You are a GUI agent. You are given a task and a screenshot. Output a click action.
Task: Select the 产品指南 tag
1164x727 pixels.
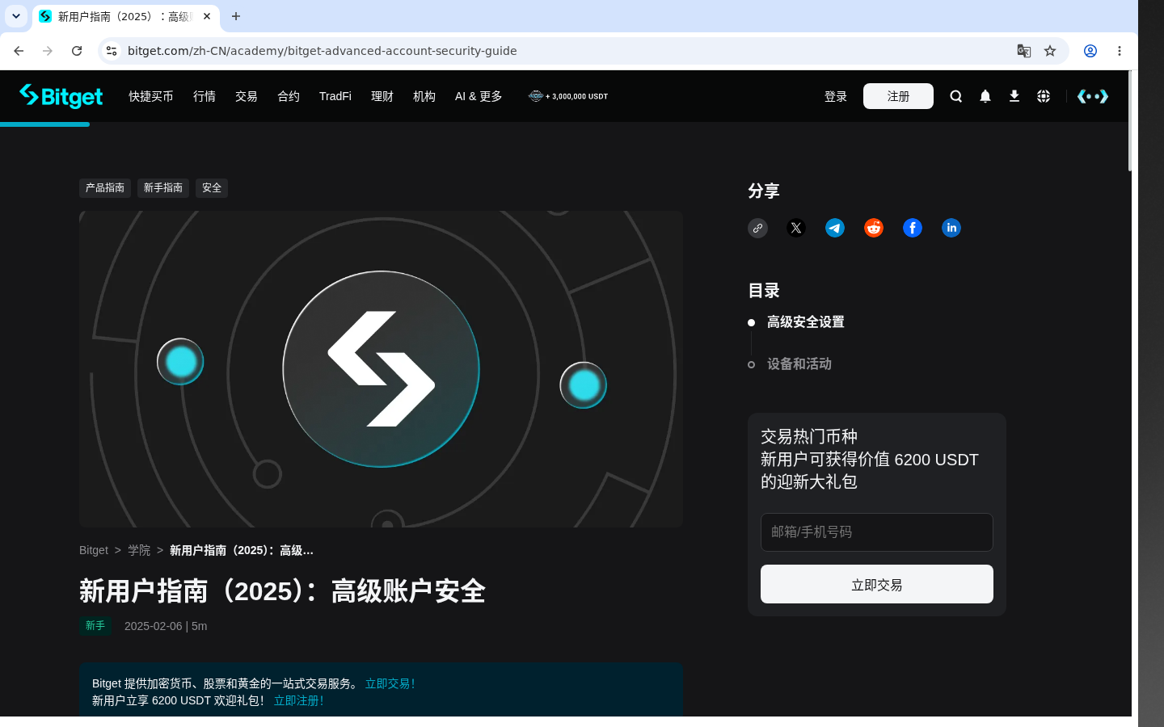105,188
